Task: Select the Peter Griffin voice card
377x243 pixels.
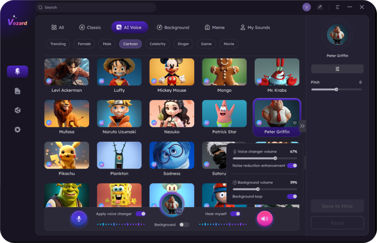Action: (x=277, y=118)
